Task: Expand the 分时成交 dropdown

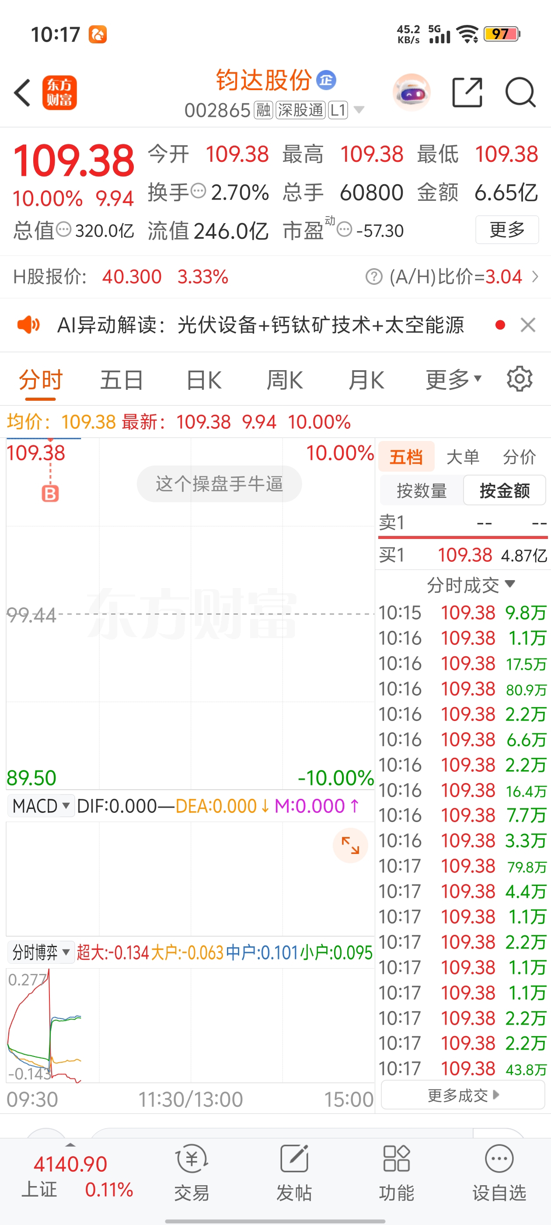Action: tap(471, 585)
